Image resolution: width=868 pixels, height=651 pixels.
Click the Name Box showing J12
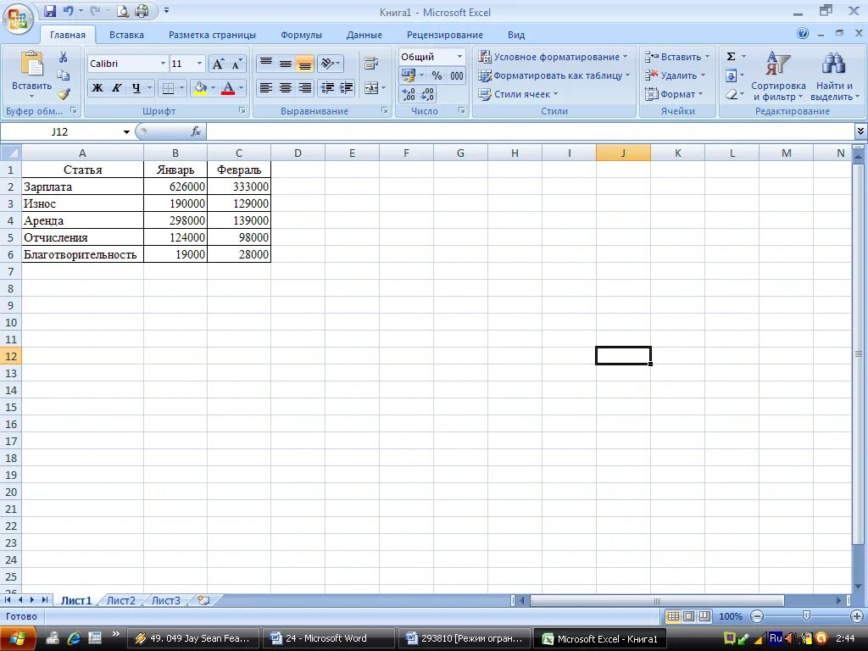click(59, 131)
